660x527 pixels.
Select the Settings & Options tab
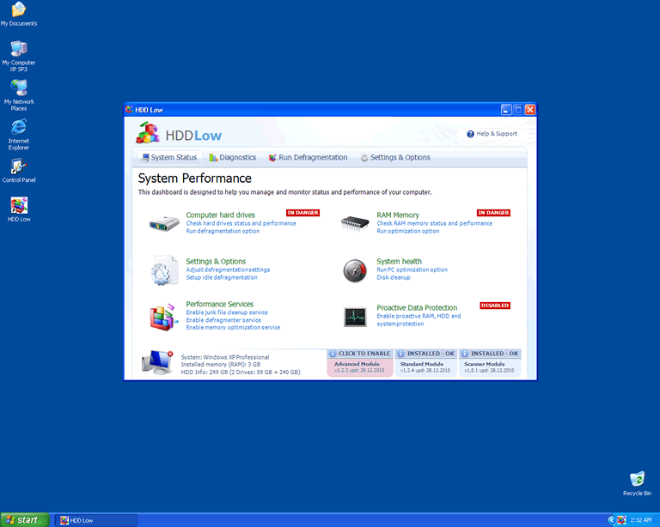395,158
